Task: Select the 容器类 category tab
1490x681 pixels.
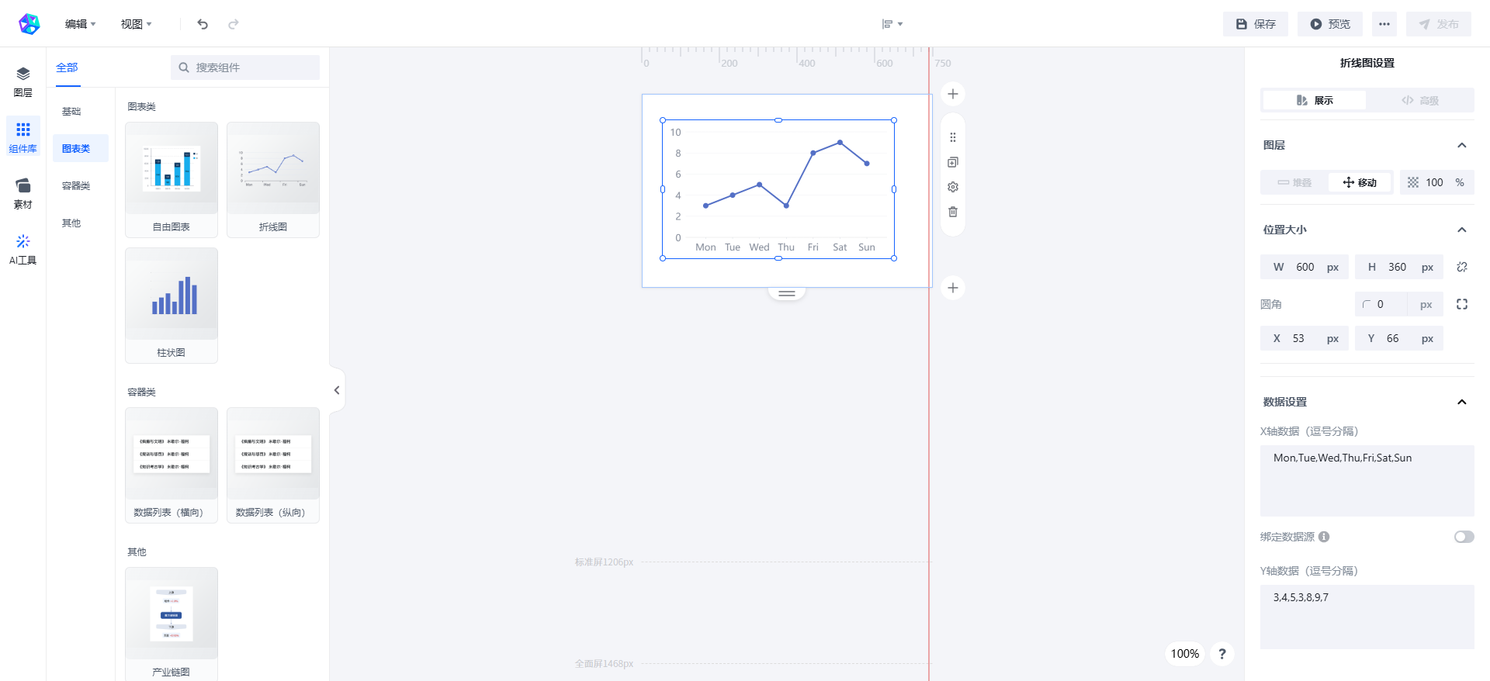Action: click(x=76, y=185)
